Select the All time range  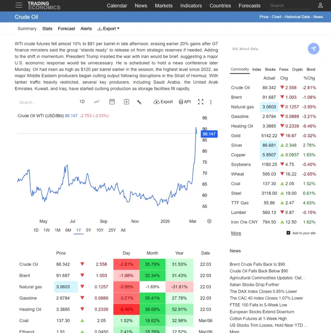123,230
